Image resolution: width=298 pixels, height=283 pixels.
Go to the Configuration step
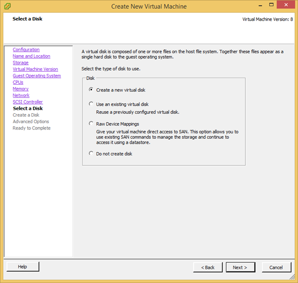tap(26, 50)
